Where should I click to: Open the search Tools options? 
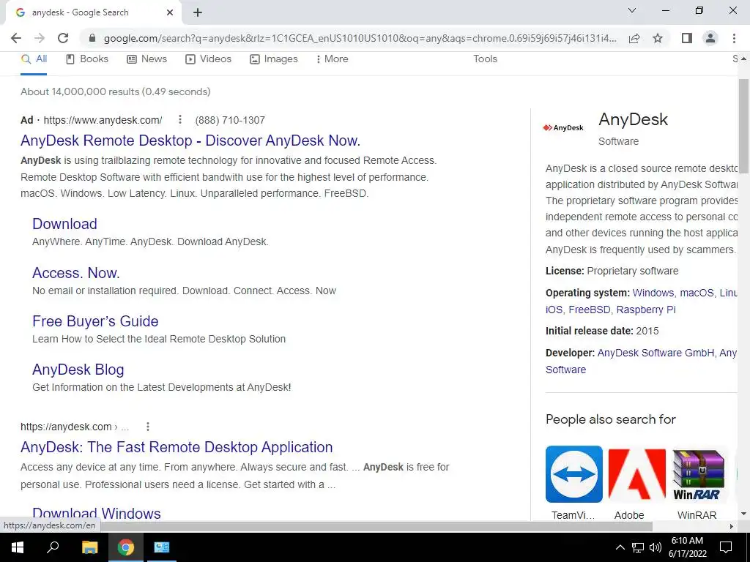click(x=485, y=59)
